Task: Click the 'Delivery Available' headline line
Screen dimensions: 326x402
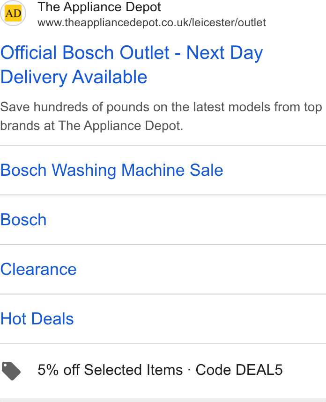Action: pos(74,77)
